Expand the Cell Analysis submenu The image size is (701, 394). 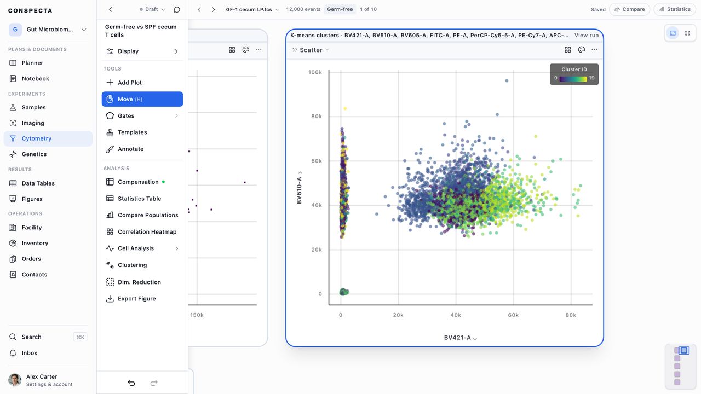pyautogui.click(x=142, y=248)
